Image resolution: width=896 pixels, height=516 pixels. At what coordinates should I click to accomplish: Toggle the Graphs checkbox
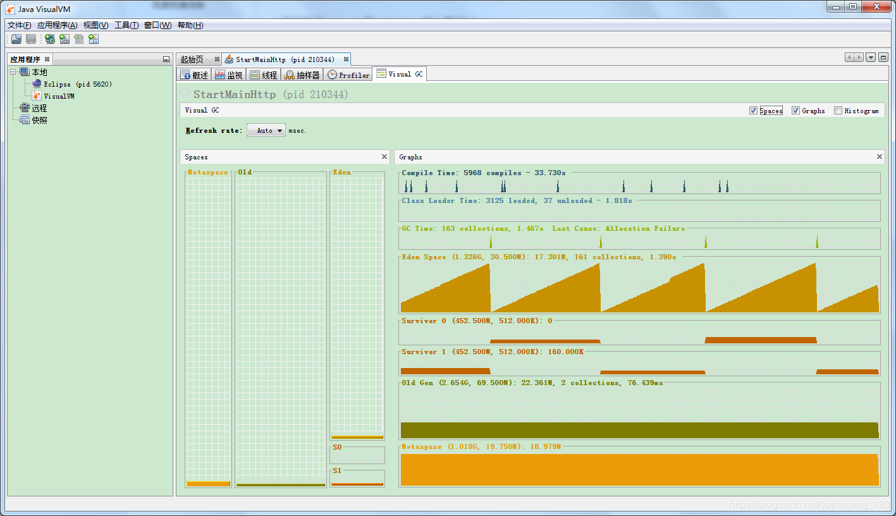click(x=795, y=111)
